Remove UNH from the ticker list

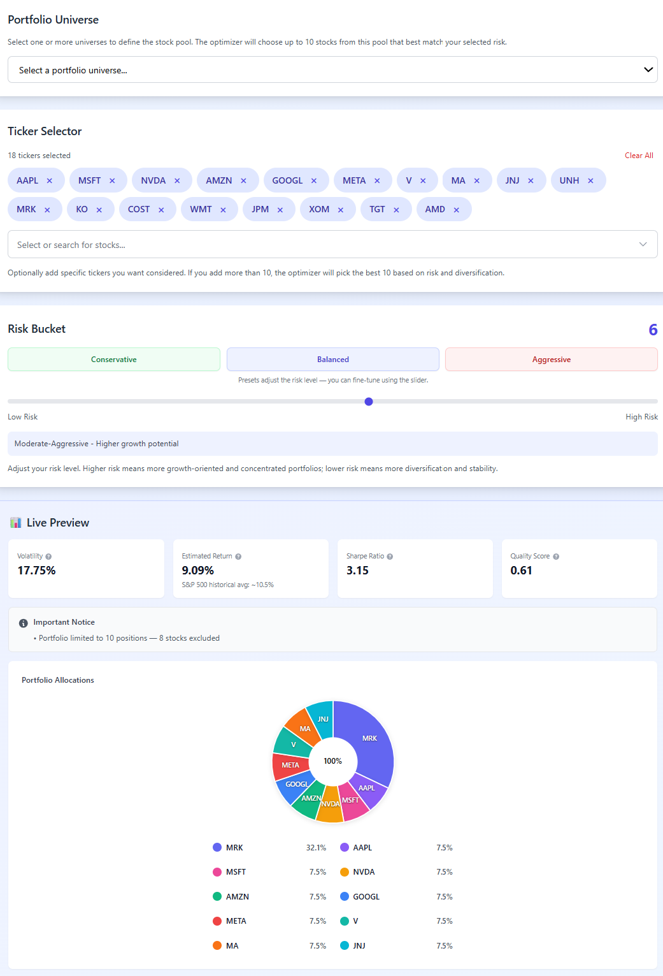[x=590, y=180]
